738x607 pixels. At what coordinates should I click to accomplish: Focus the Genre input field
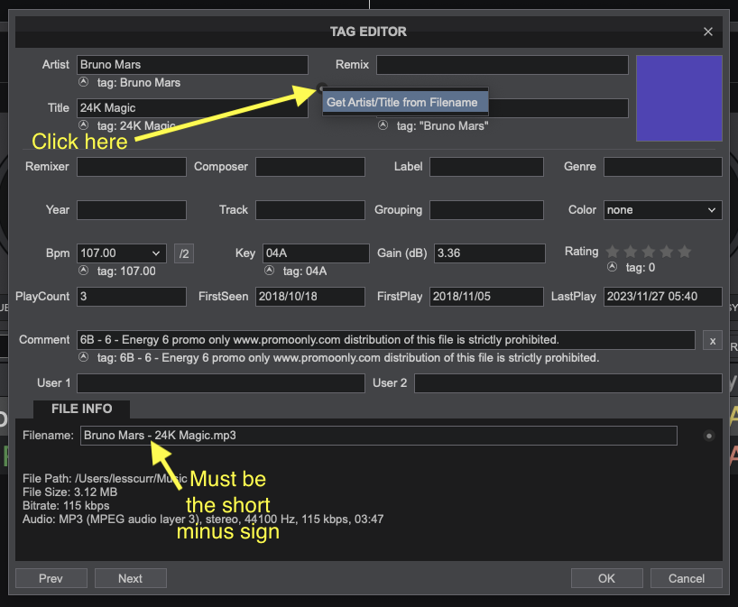[x=663, y=167]
